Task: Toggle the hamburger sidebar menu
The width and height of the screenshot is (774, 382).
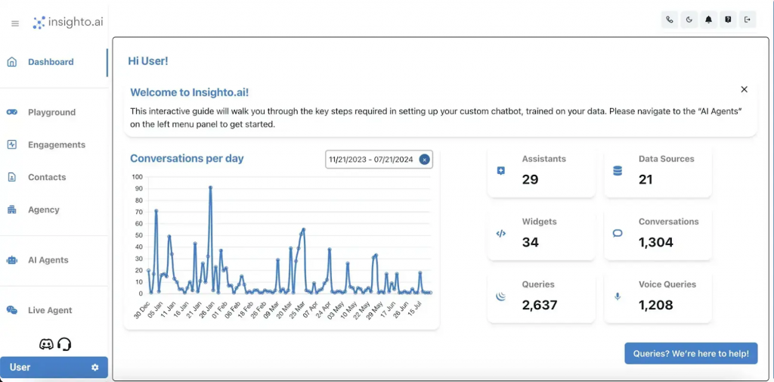Action: (x=15, y=23)
